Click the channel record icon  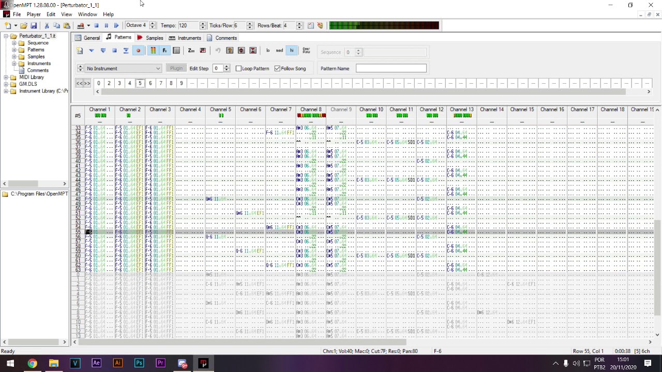click(x=176, y=51)
